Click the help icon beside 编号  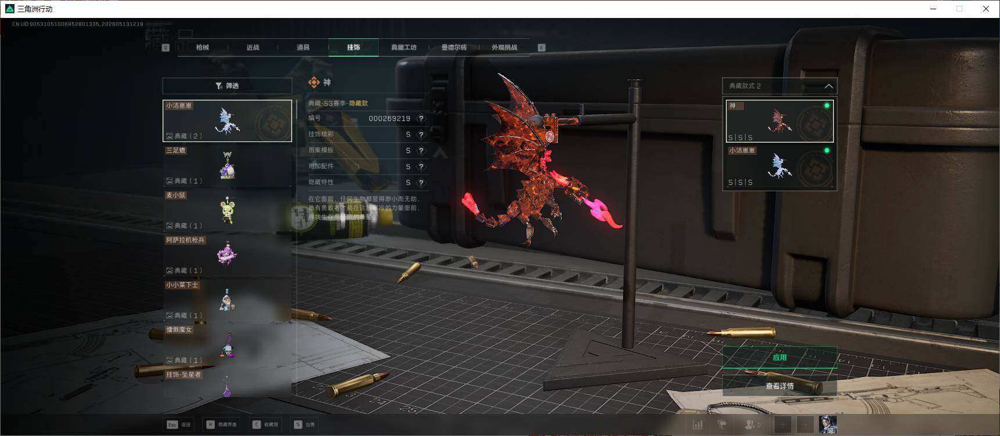pyautogui.click(x=421, y=118)
